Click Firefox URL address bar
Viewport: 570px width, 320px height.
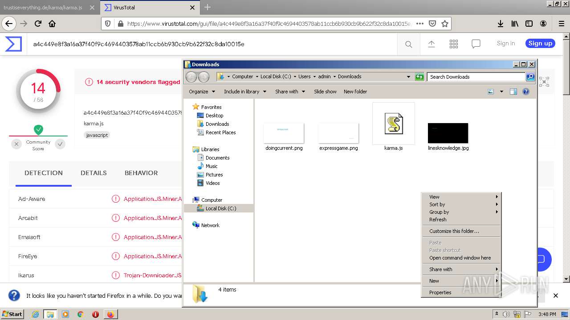tap(269, 24)
